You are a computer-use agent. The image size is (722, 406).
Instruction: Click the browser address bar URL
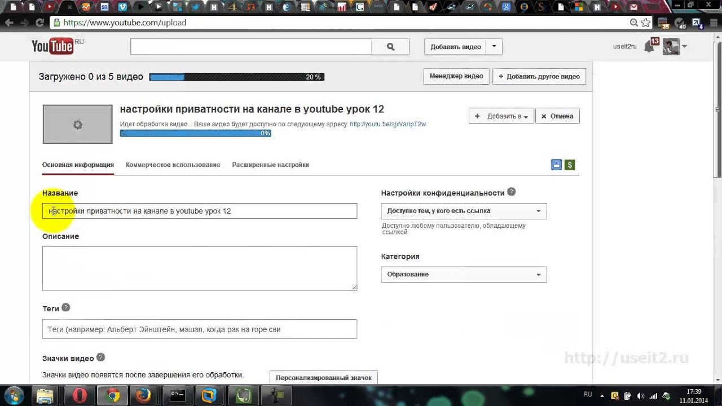tap(125, 23)
